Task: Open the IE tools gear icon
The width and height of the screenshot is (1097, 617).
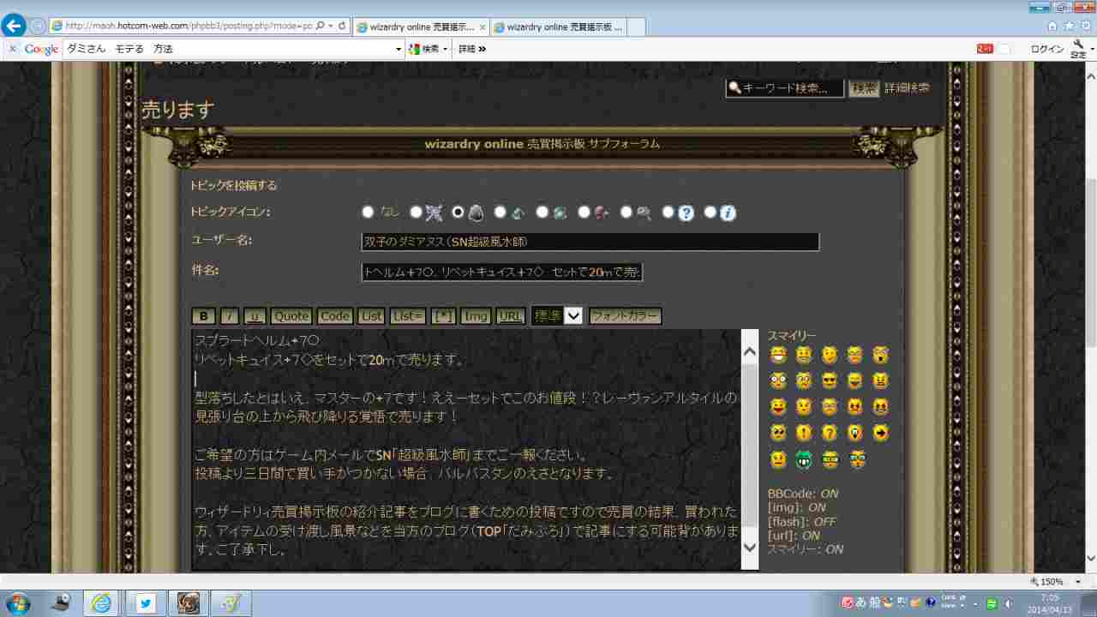Action: 1084,26
